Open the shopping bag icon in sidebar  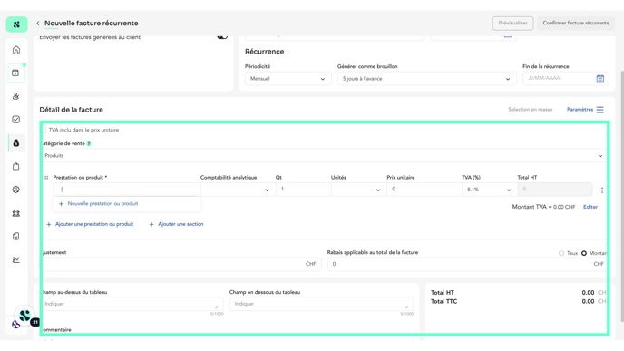click(x=16, y=166)
